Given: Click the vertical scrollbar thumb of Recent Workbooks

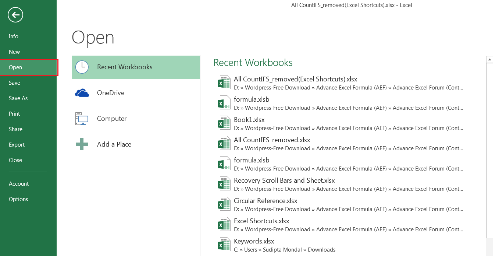Looking at the screenshot, I should [x=489, y=150].
